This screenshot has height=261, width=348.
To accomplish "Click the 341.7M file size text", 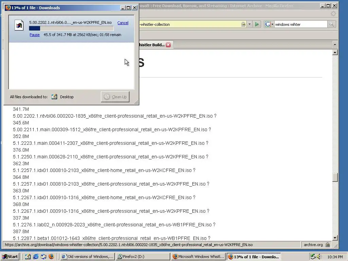I will [21, 109].
